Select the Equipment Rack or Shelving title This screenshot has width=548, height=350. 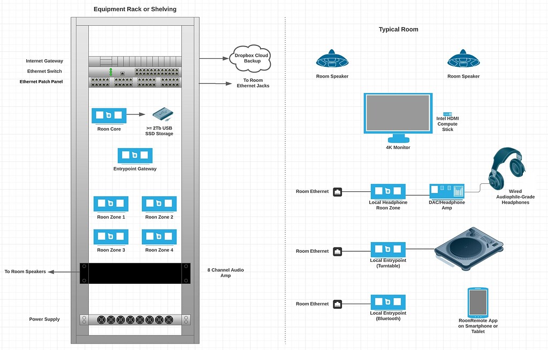click(x=135, y=9)
